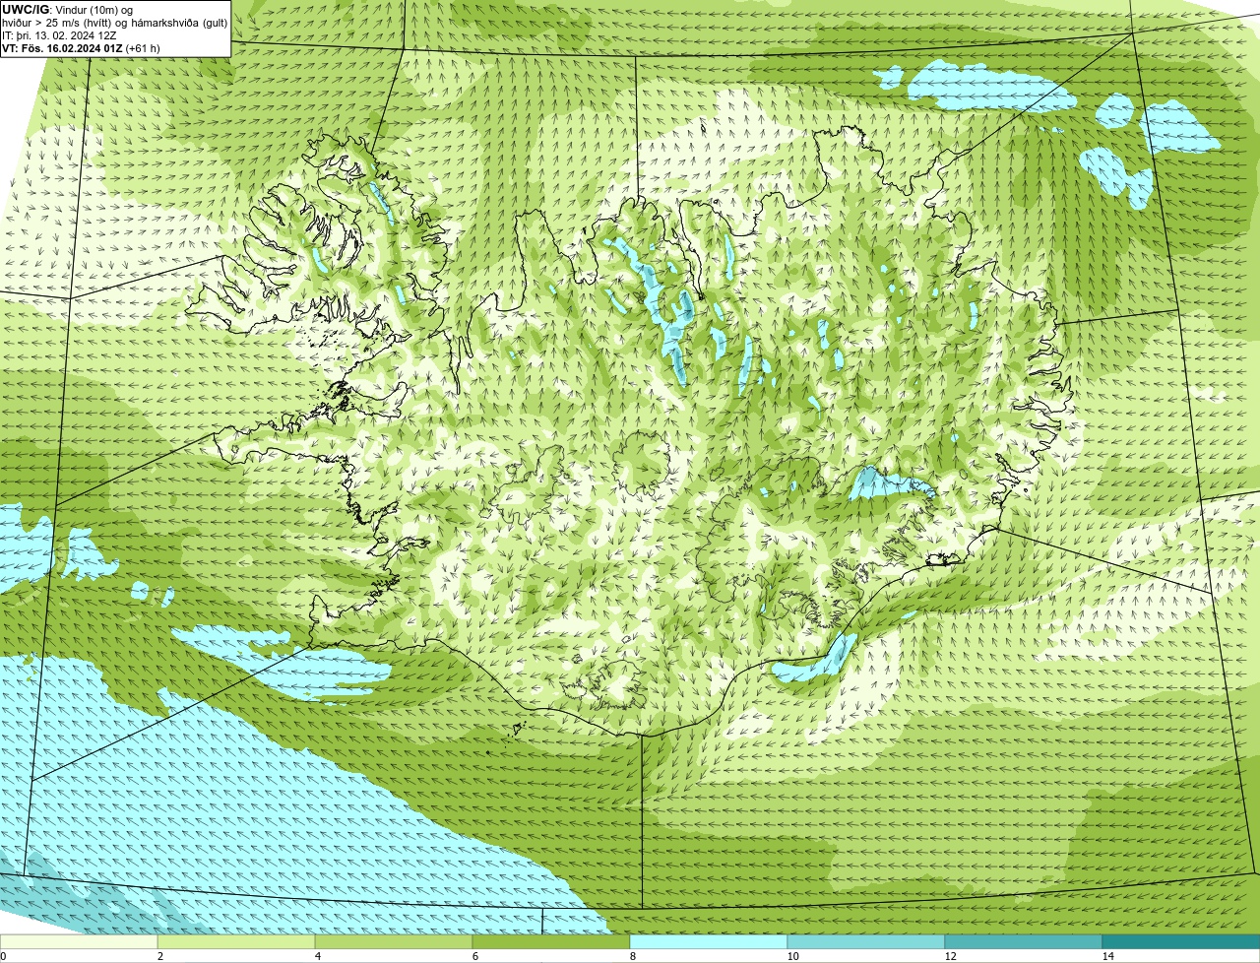The image size is (1260, 963).
Task: Click the valid time "VT: Fös. 16.02.2024 01Z"
Action: [62, 47]
